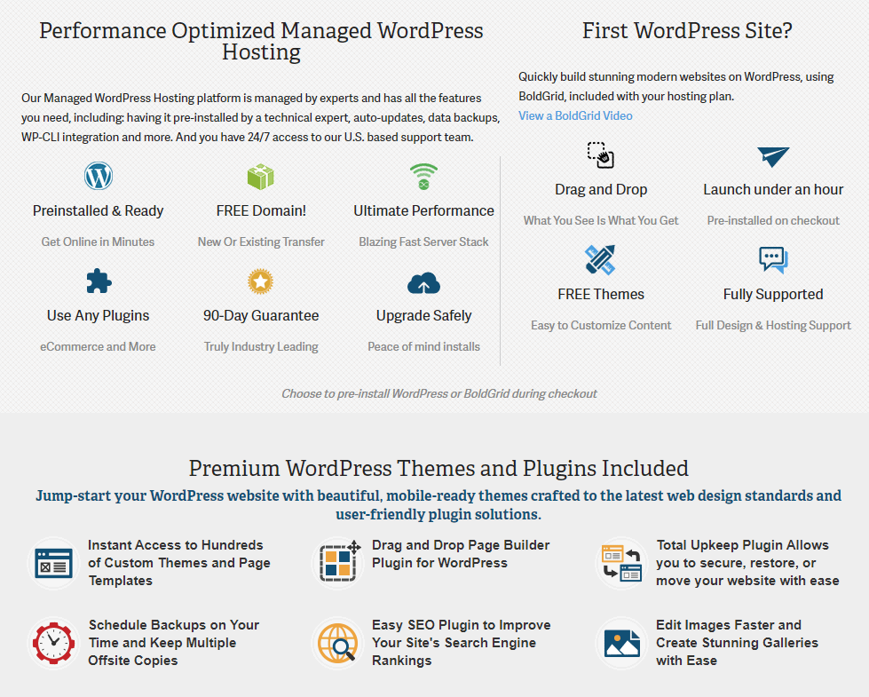Click the image gallery picture icon

(621, 642)
